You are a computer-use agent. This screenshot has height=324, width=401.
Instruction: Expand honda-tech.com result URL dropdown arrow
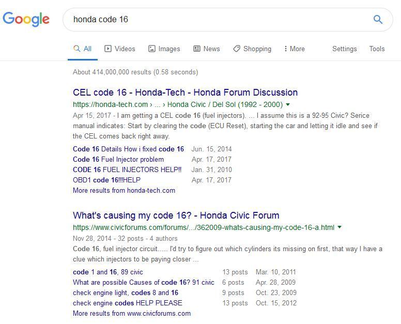[x=288, y=104]
